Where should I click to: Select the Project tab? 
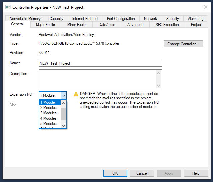click(196, 25)
